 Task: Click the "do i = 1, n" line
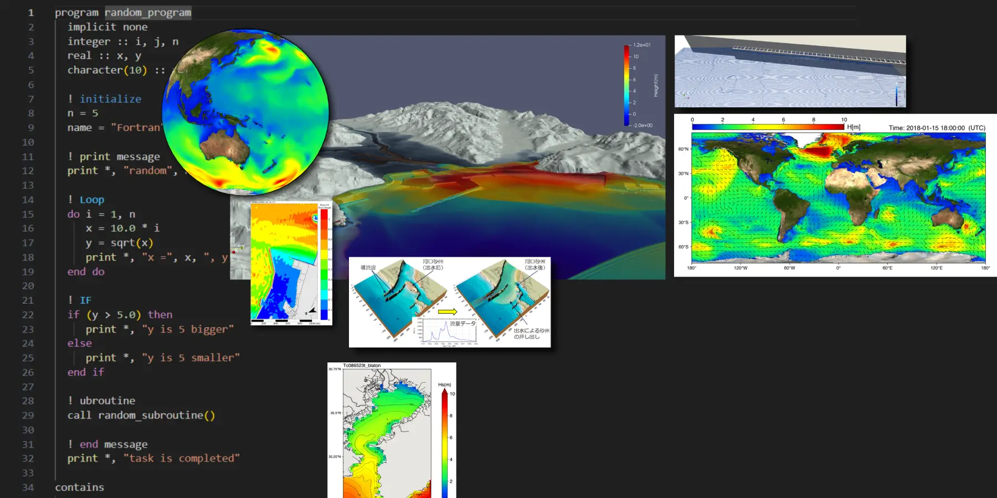click(x=101, y=214)
